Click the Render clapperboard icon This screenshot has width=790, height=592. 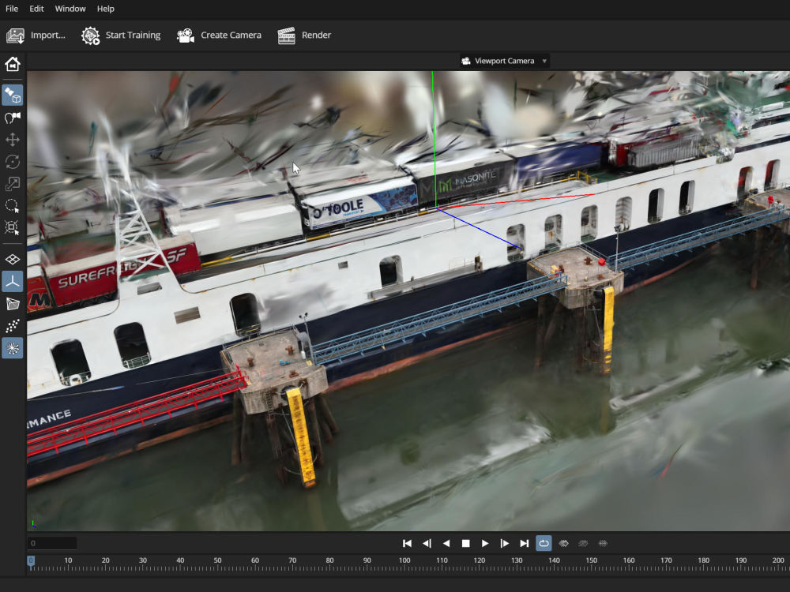[x=286, y=36]
